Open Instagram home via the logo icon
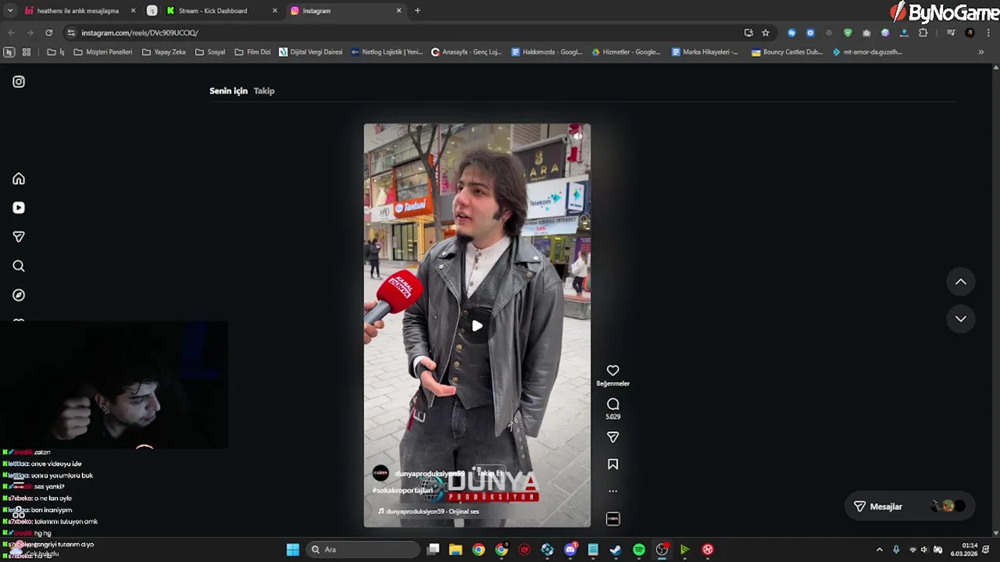Viewport: 1000px width, 562px height. click(19, 81)
